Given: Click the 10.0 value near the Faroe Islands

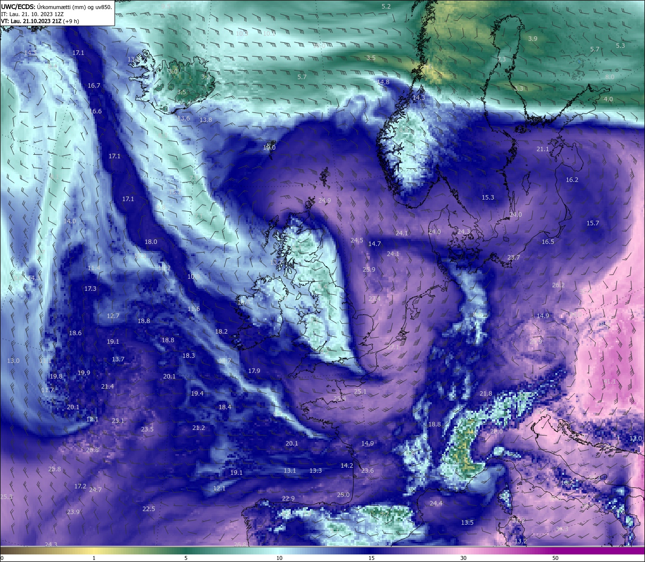Looking at the screenshot, I should [x=270, y=148].
